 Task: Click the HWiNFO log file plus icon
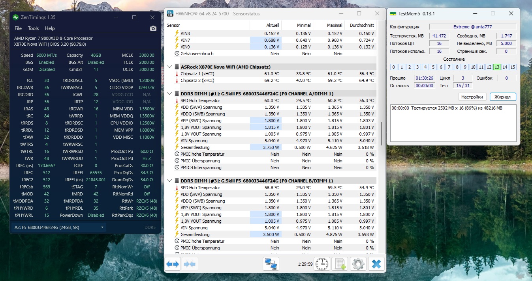click(x=340, y=264)
